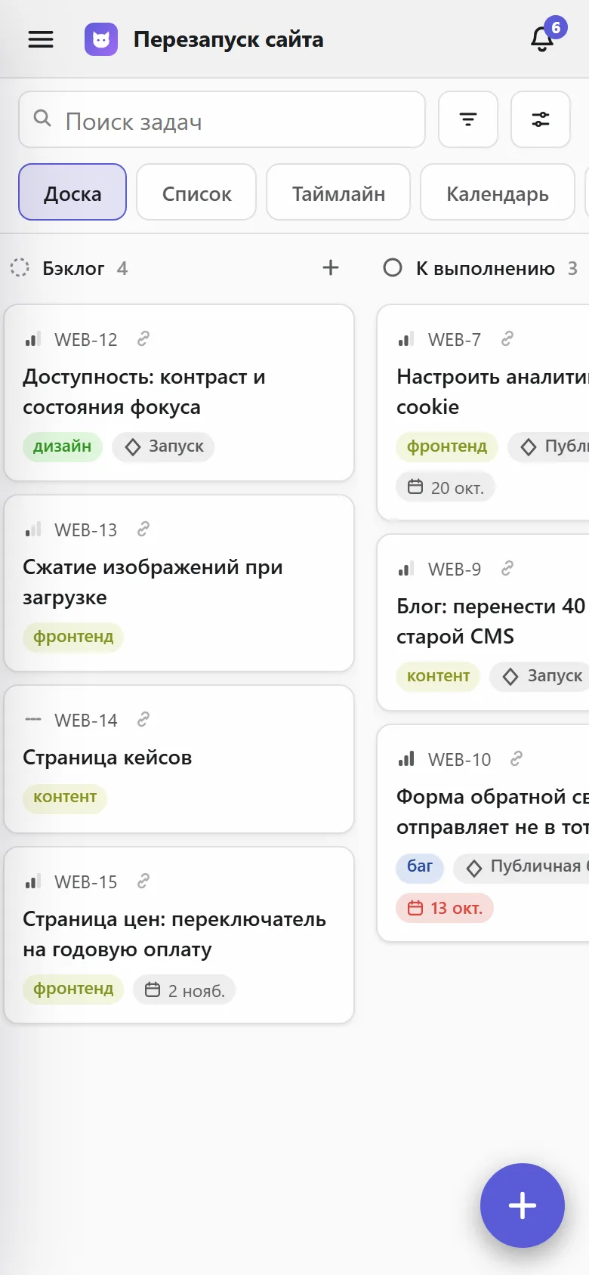Image resolution: width=589 pixels, height=1275 pixels.
Task: Click the no-priority dash icon on WEB-14
Action: 32,720
